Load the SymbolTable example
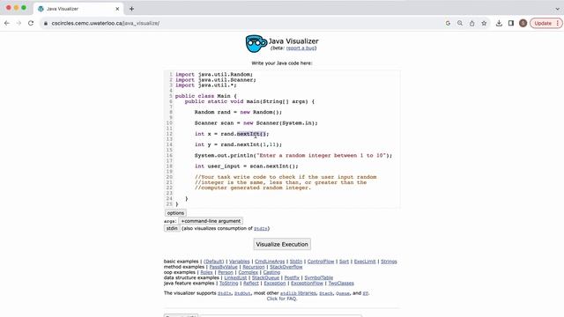 319,278
